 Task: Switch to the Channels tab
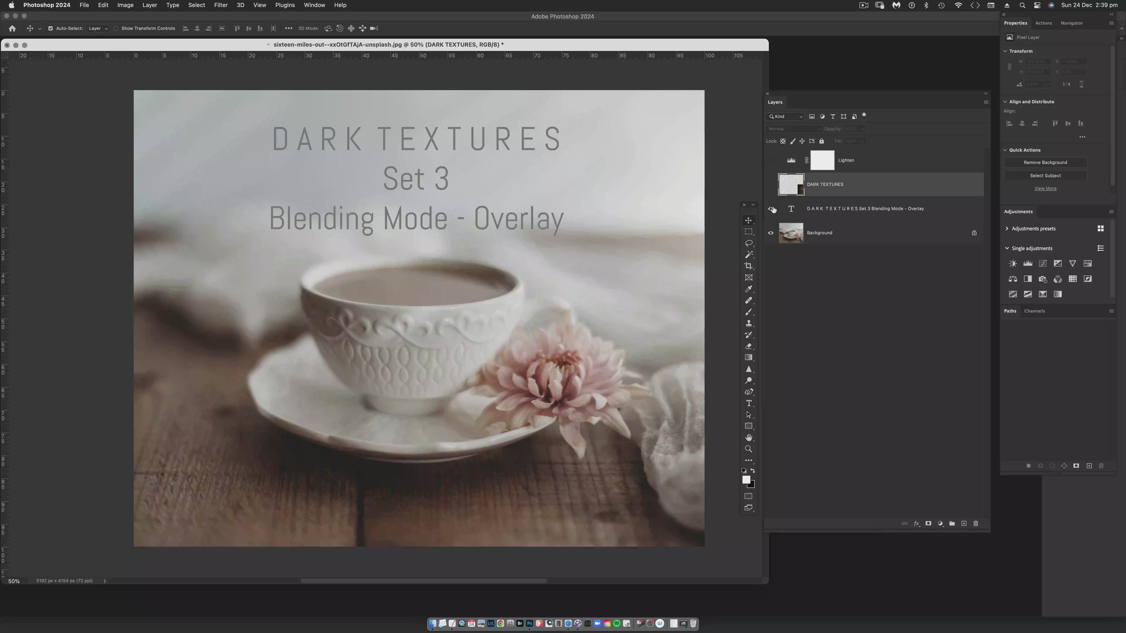coord(1035,311)
